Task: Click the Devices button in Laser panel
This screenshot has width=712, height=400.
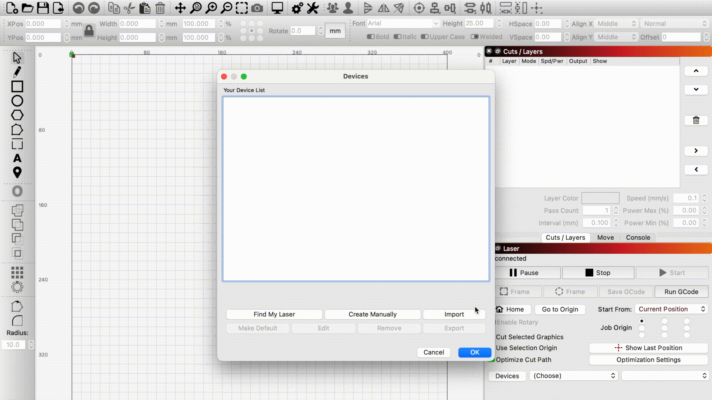Action: (x=507, y=376)
